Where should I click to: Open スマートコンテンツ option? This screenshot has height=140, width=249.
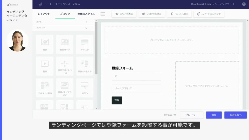pyautogui.click(x=209, y=14)
